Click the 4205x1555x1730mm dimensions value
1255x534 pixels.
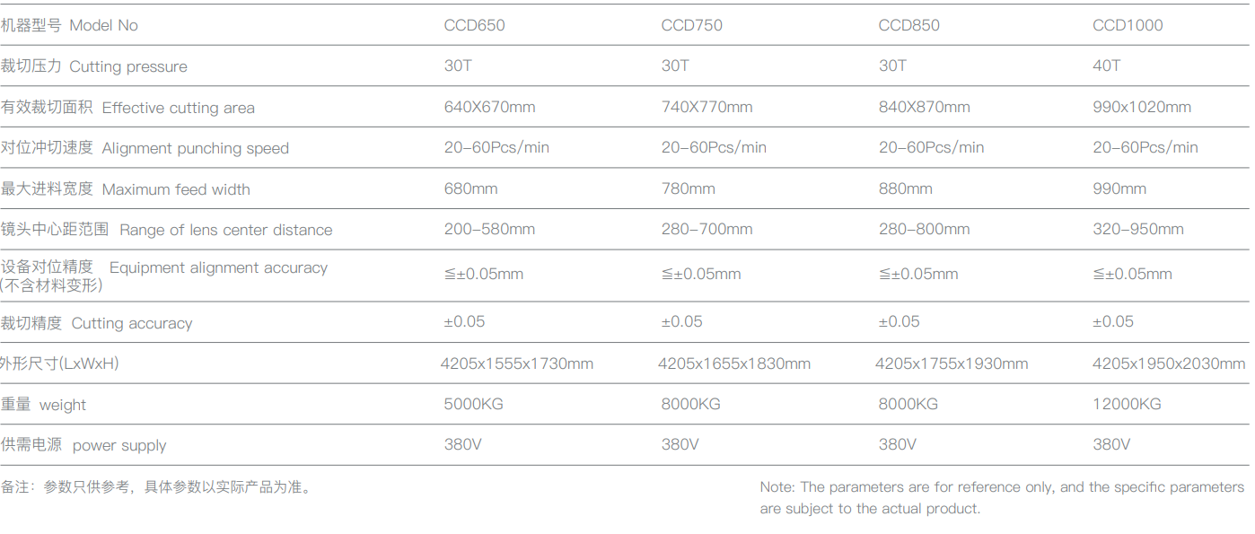(x=516, y=363)
